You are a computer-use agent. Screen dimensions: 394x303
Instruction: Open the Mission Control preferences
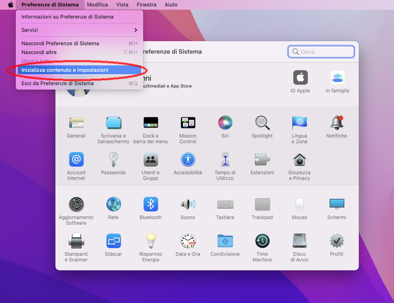point(188,123)
